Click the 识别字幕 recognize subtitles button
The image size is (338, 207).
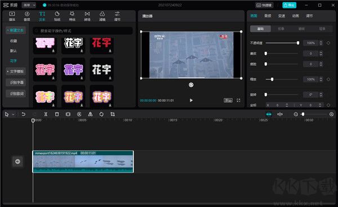point(16,83)
